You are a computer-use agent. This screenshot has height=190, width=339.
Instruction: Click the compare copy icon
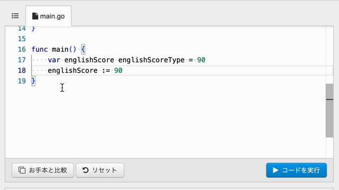click(22, 170)
